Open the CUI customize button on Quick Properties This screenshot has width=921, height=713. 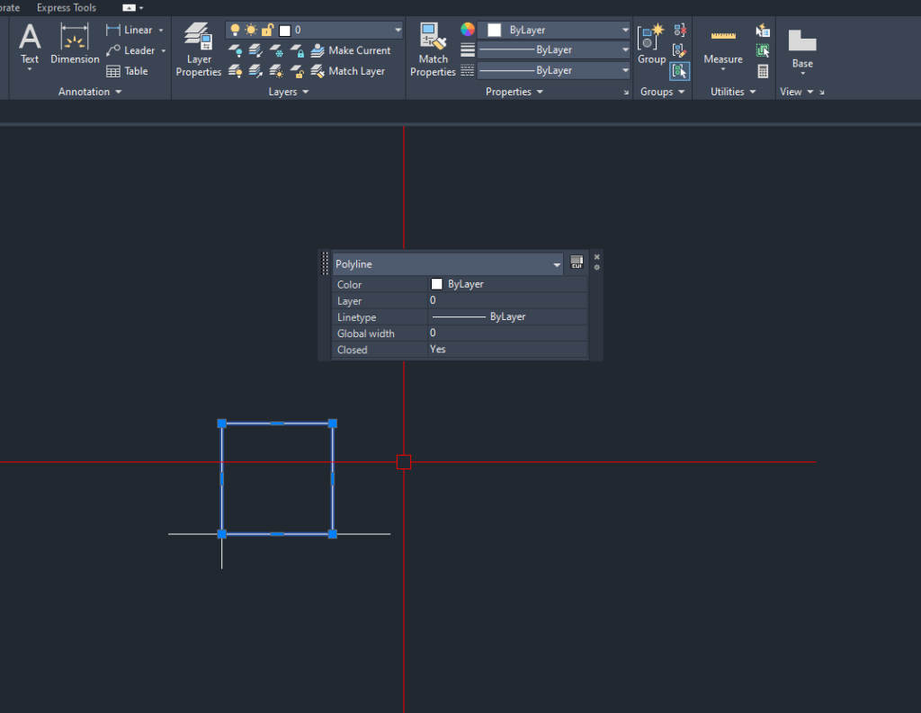[x=577, y=263]
